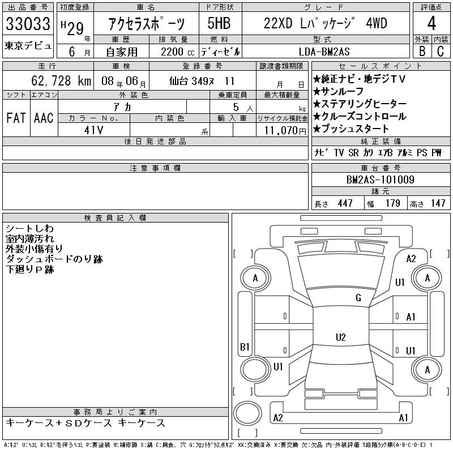Select inspector note 外装小傷有り
This screenshot has height=453, width=453.
34,249
